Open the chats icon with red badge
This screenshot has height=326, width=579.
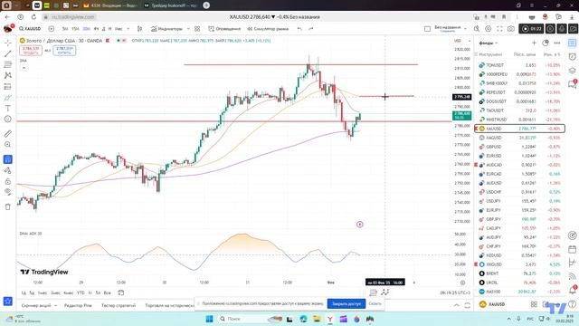tap(572, 84)
